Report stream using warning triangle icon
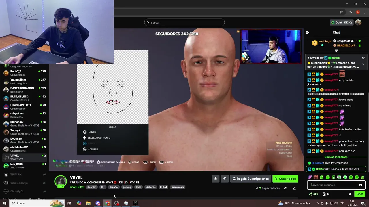The width and height of the screenshot is (369, 207). tap(294, 188)
